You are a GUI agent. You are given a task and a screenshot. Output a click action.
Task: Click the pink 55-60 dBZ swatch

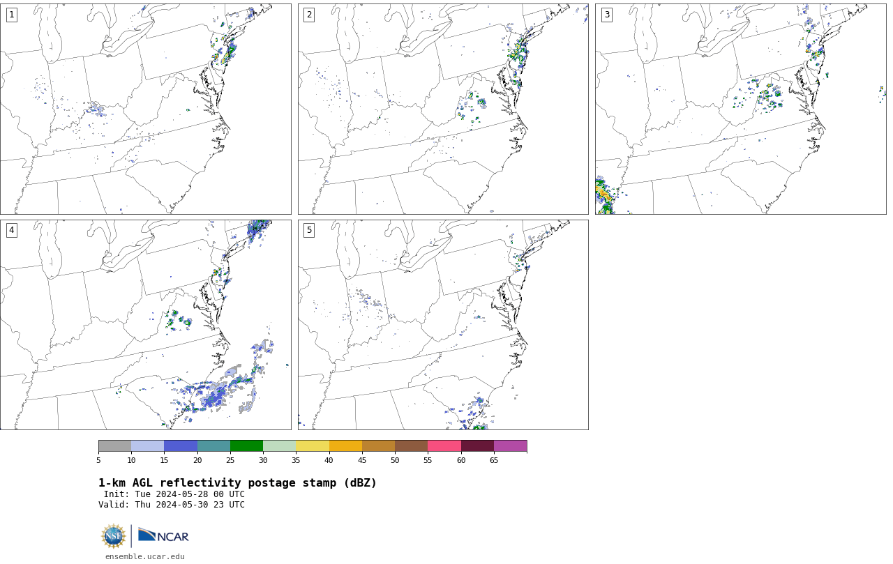(x=444, y=446)
